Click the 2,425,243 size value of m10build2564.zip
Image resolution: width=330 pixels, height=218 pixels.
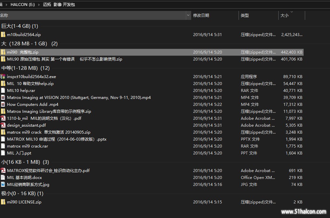pos(292,34)
